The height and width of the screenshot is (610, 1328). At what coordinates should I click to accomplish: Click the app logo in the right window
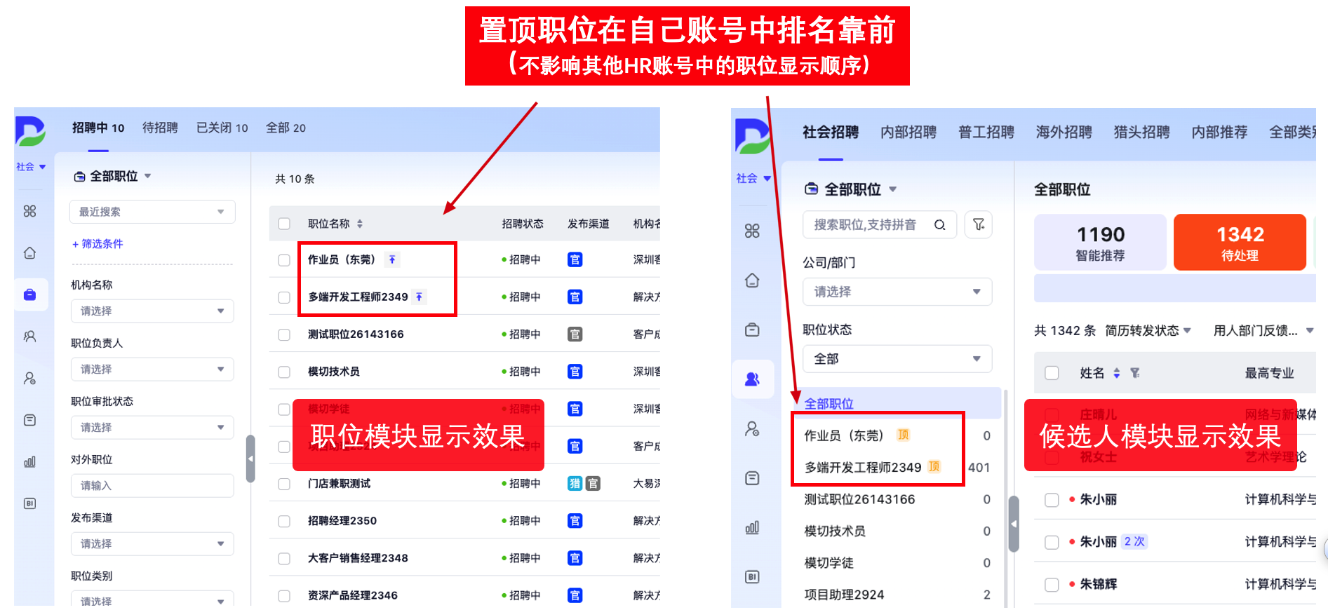click(x=752, y=135)
